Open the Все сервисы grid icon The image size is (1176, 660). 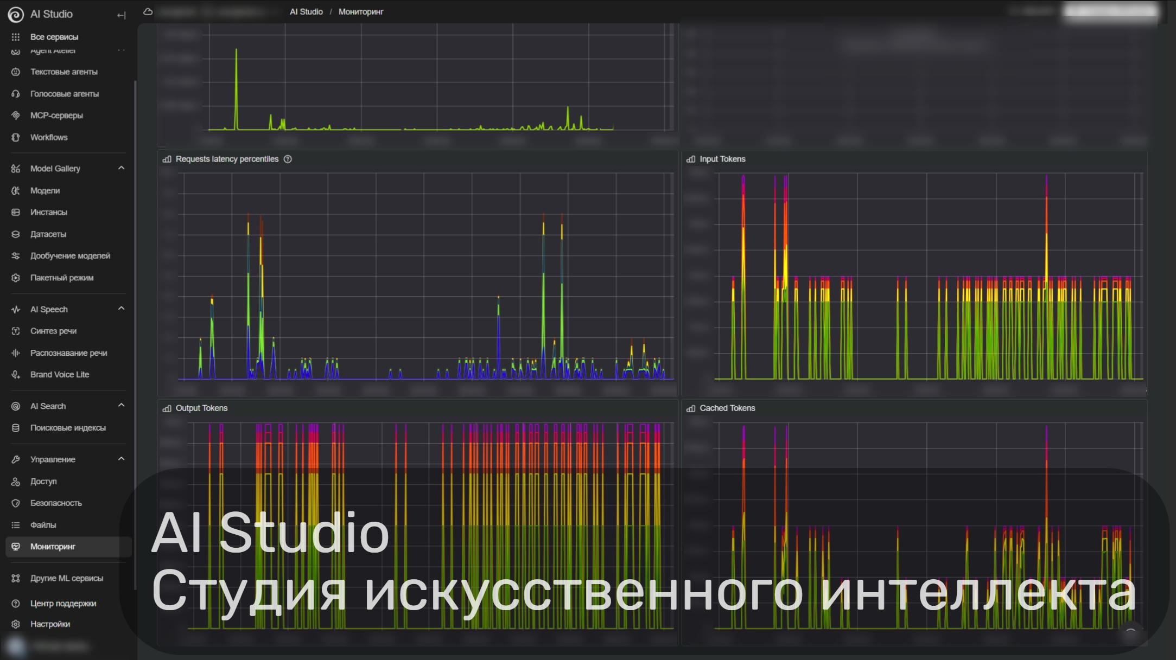(16, 37)
